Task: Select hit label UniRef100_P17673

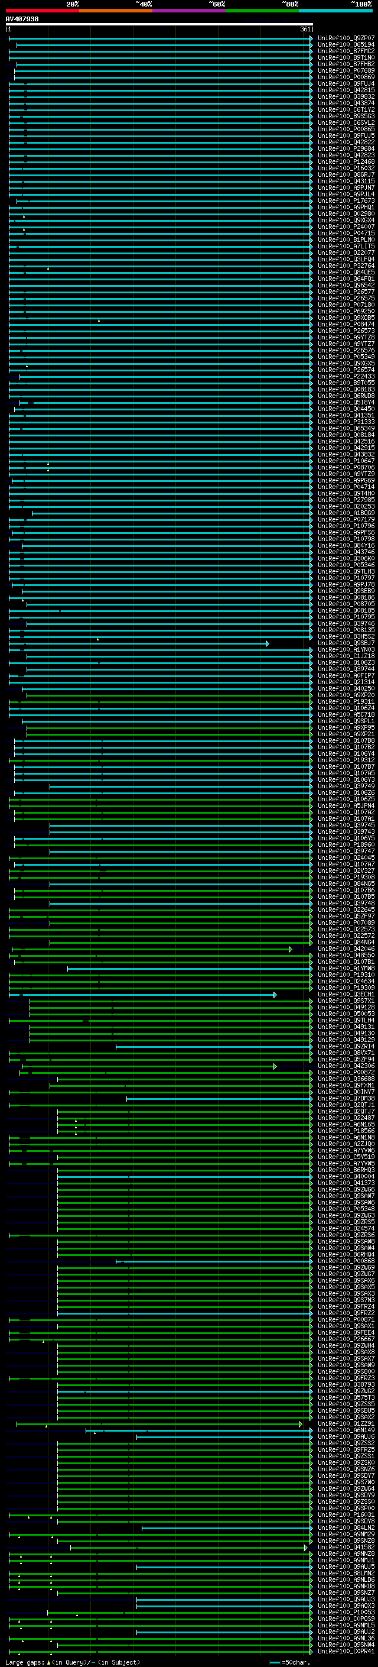Action: (346, 200)
